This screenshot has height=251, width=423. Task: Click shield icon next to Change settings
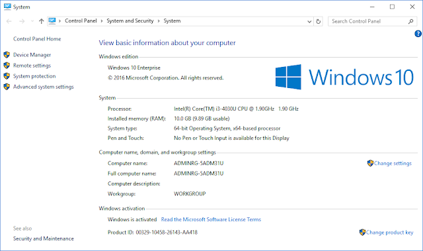370,163
